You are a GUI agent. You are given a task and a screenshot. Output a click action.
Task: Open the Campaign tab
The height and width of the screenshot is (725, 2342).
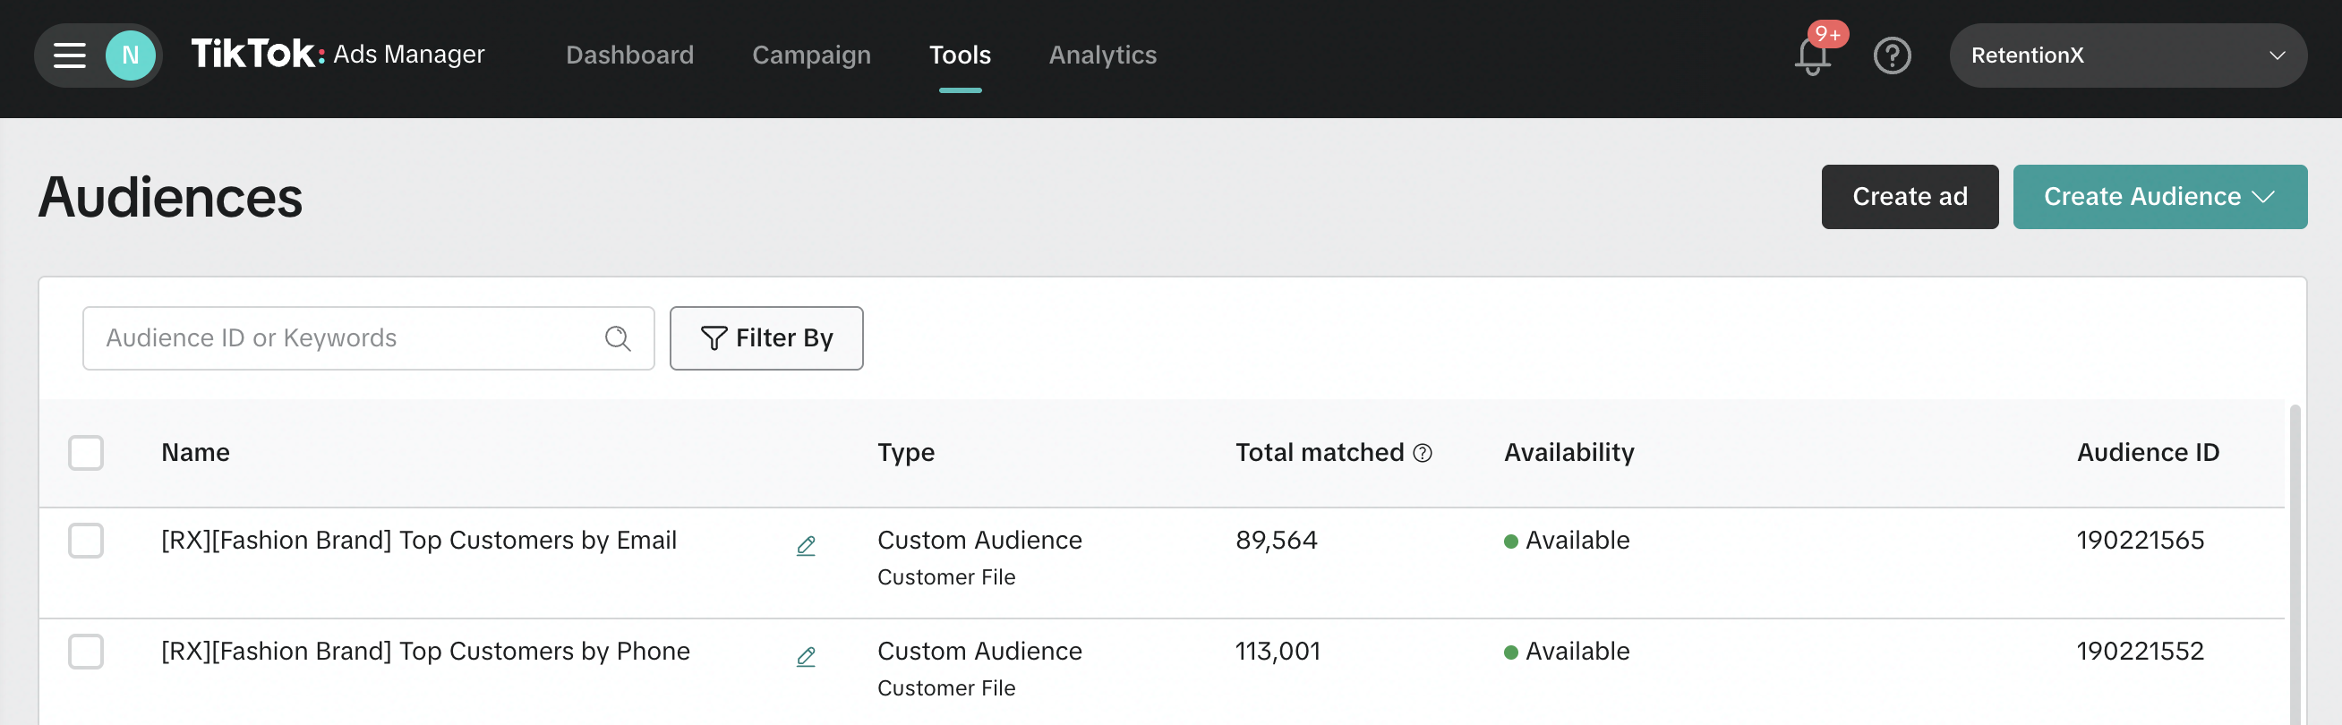811,55
